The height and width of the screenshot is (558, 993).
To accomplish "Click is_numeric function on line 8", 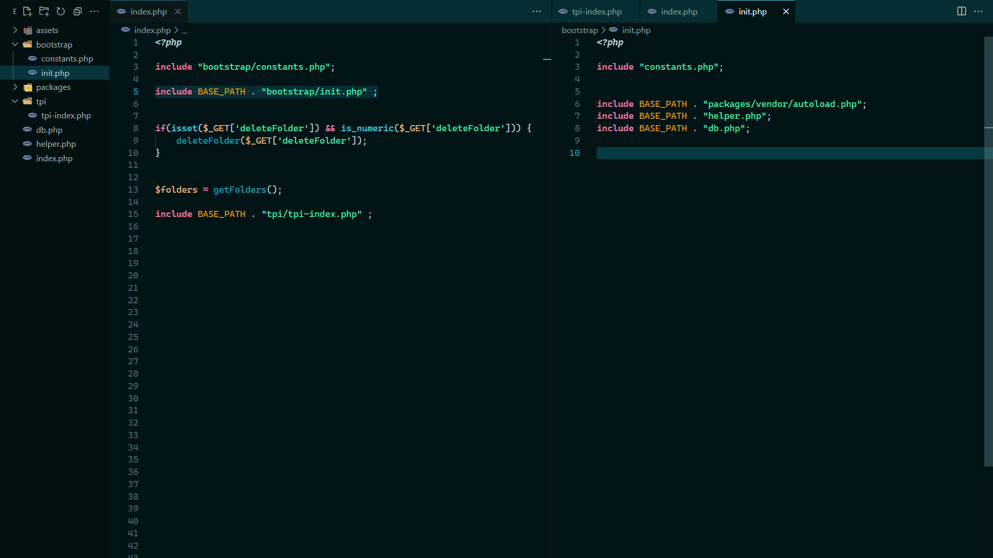I will tap(367, 128).
